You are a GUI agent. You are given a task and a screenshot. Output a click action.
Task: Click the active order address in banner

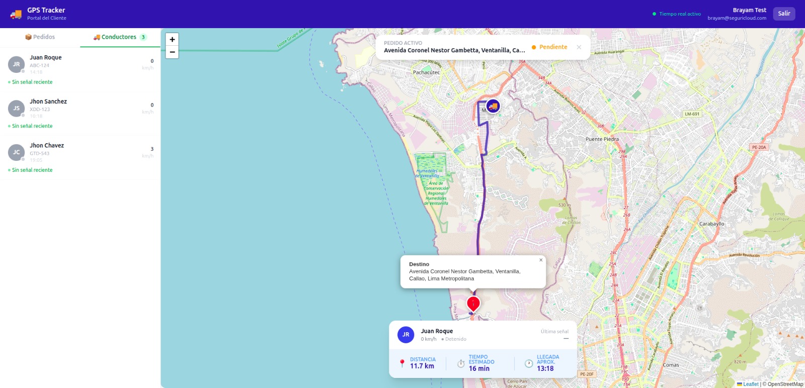(454, 50)
